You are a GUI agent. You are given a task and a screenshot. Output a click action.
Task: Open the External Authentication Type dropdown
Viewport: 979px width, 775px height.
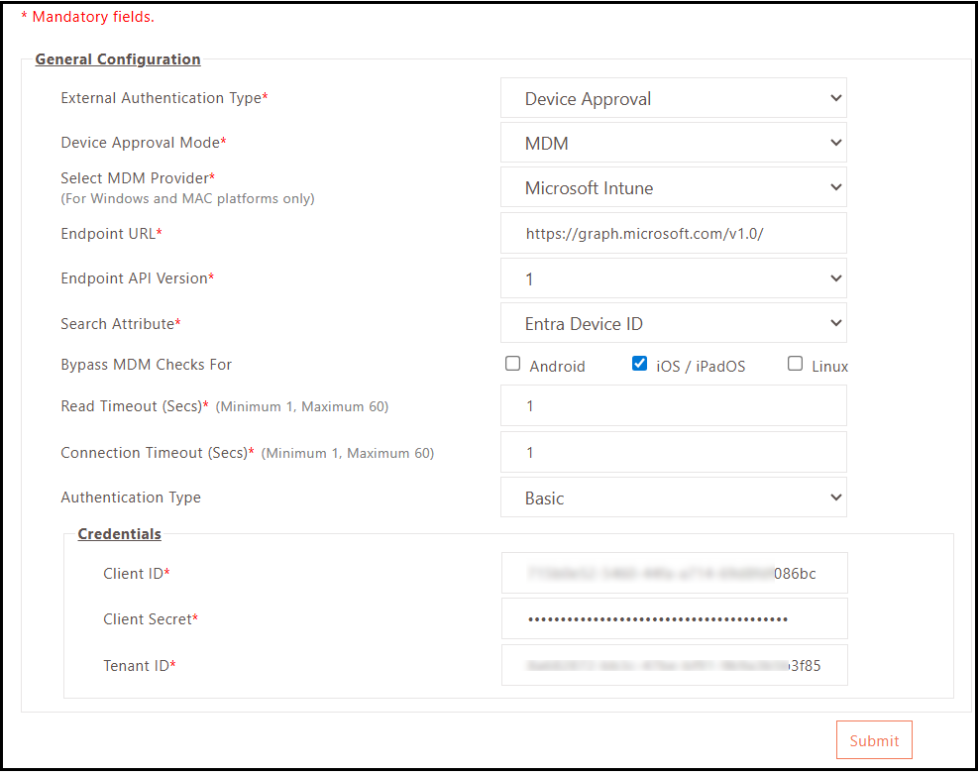[673, 98]
